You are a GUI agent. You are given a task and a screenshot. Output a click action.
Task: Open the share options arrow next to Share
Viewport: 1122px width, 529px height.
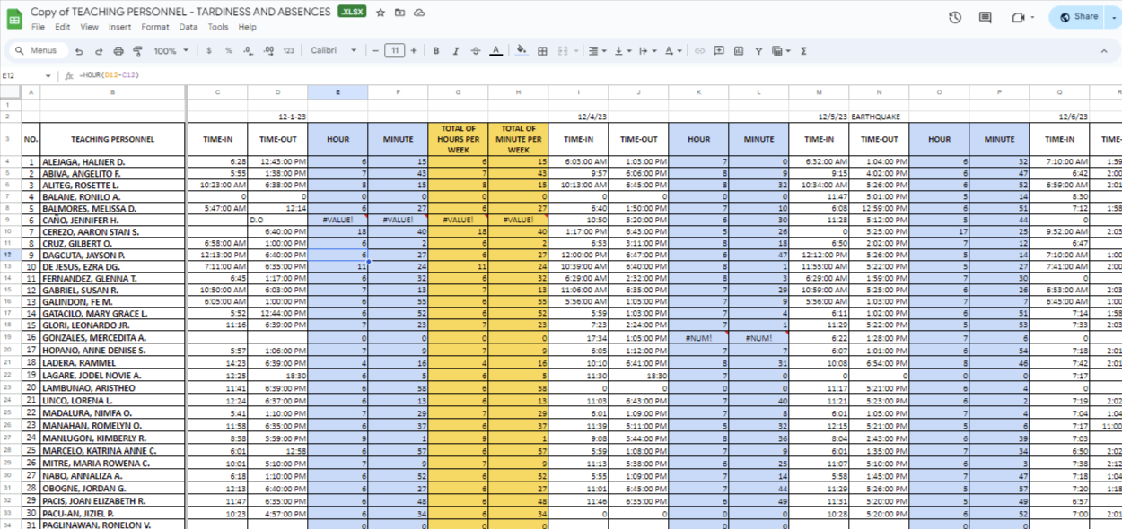[x=1113, y=17]
